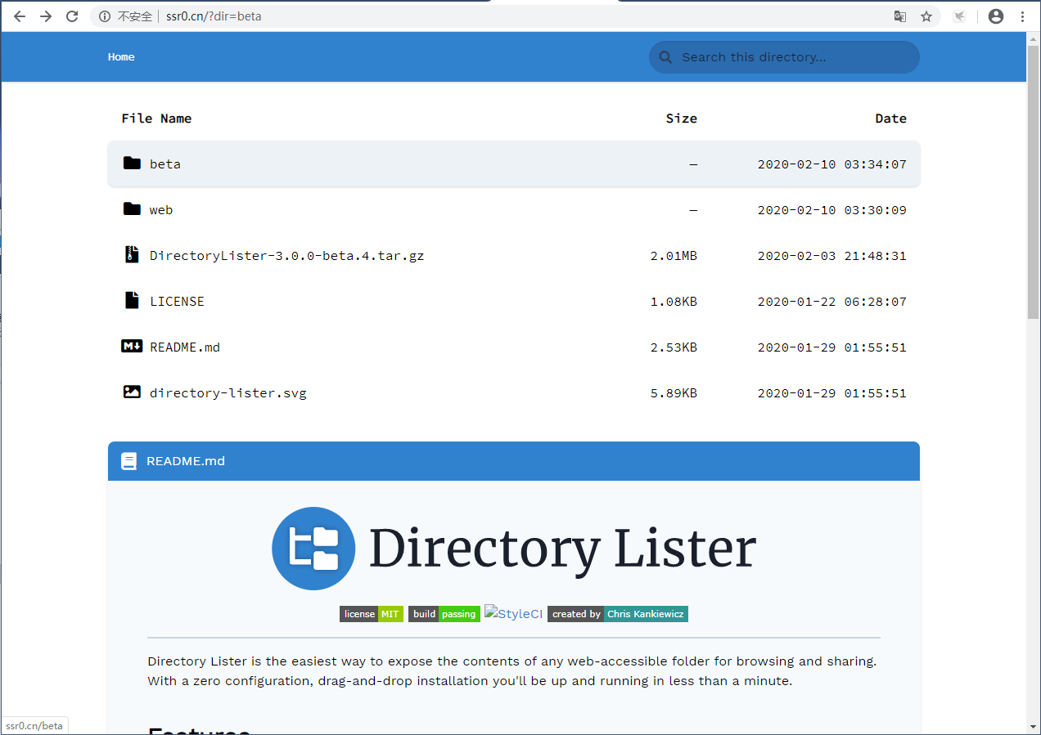
Task: Click the StyleCI badge
Action: pyautogui.click(x=514, y=613)
